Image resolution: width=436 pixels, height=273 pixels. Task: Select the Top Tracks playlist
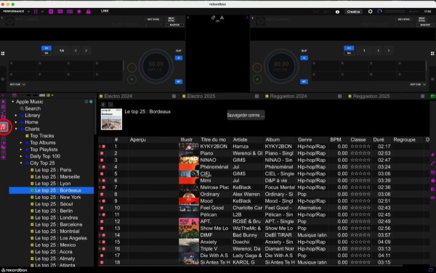42,136
